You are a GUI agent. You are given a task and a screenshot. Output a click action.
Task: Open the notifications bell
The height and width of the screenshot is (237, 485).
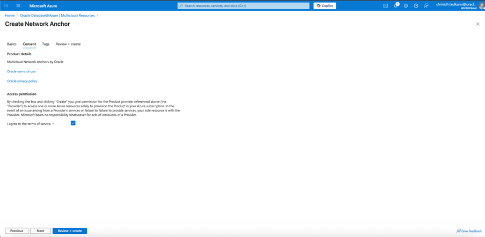(x=396, y=5)
